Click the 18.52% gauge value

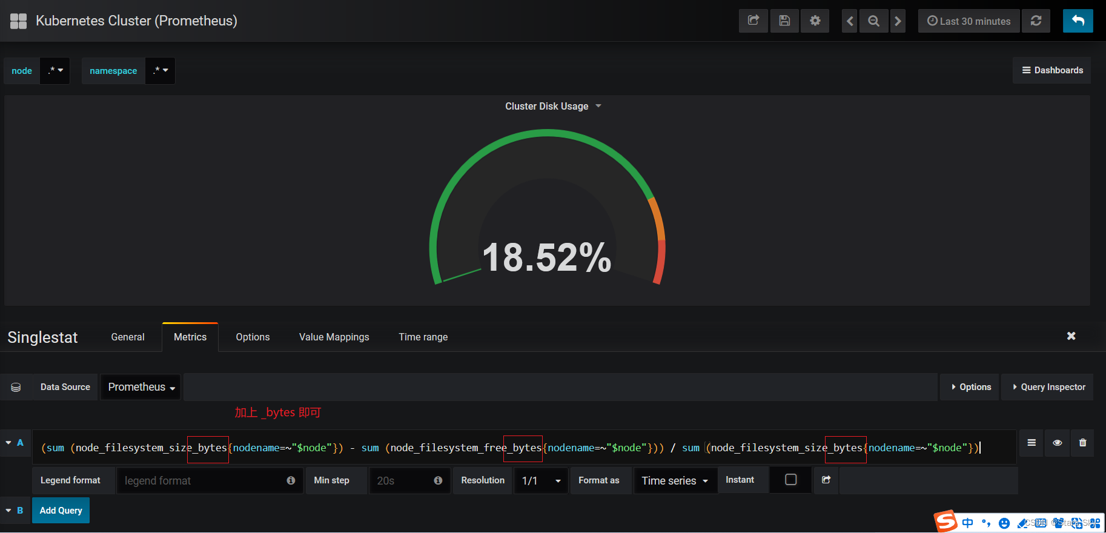click(547, 257)
